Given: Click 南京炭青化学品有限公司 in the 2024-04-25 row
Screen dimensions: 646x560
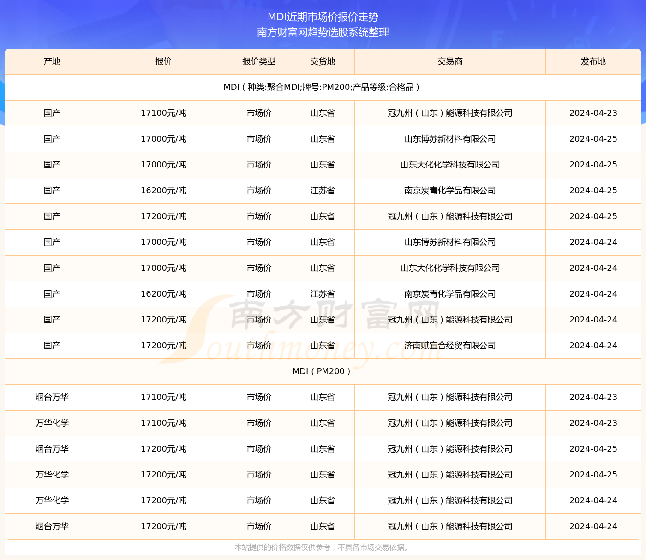Looking at the screenshot, I should click(x=450, y=191).
